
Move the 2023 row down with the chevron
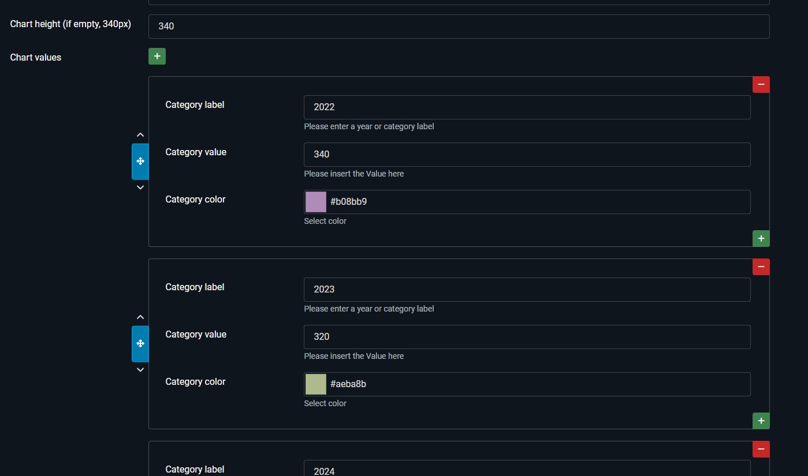pos(140,370)
